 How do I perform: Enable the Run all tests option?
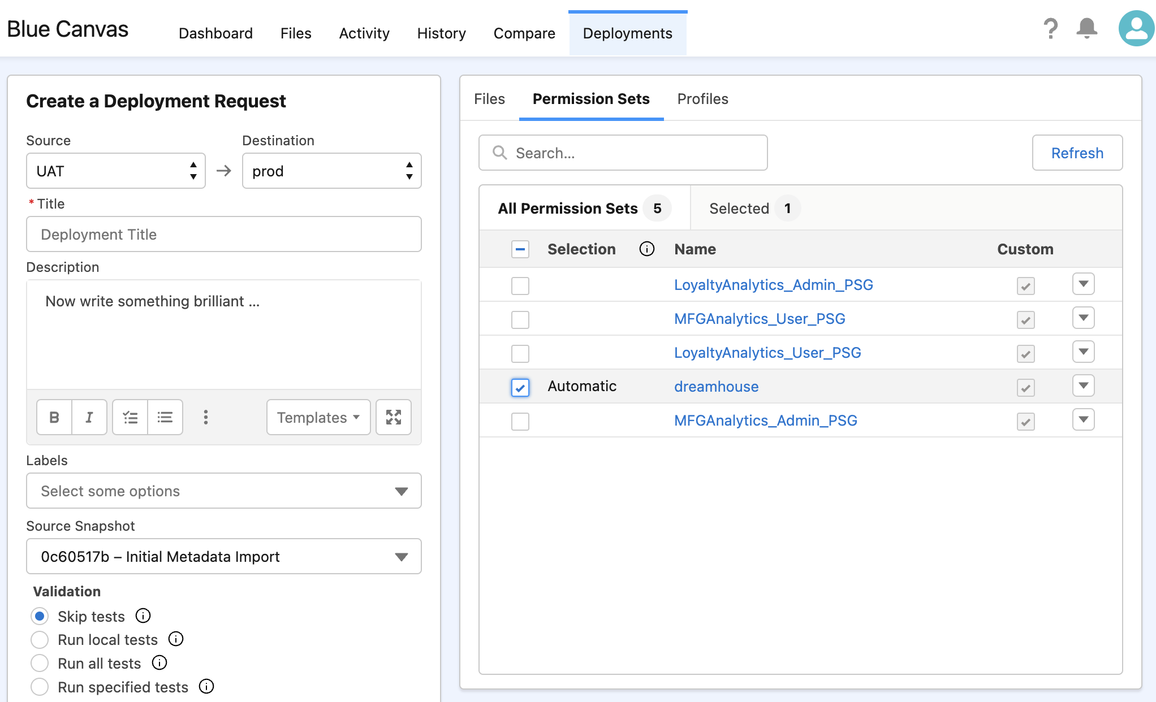[39, 661]
